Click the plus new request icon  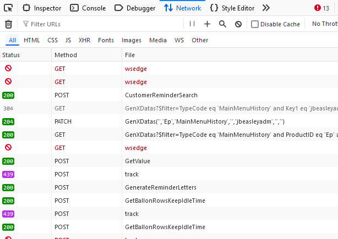pos(207,24)
